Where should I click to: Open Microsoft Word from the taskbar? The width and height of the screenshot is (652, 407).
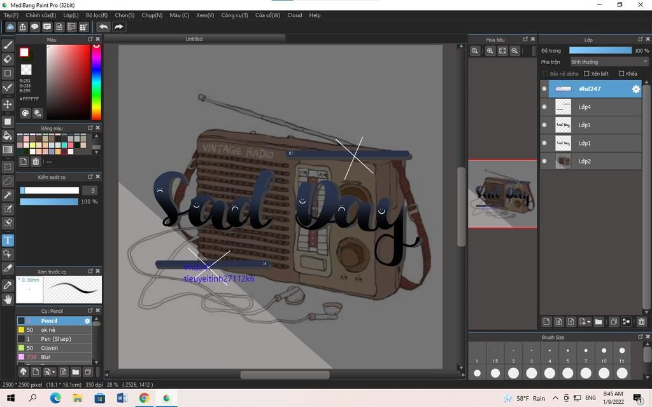pos(122,398)
